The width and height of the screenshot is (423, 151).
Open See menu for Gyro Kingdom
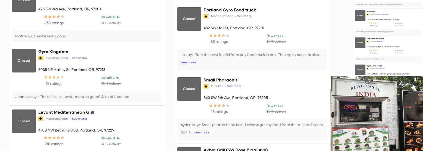[79, 58]
